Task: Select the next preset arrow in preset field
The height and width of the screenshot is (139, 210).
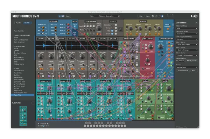Action: [118, 16]
